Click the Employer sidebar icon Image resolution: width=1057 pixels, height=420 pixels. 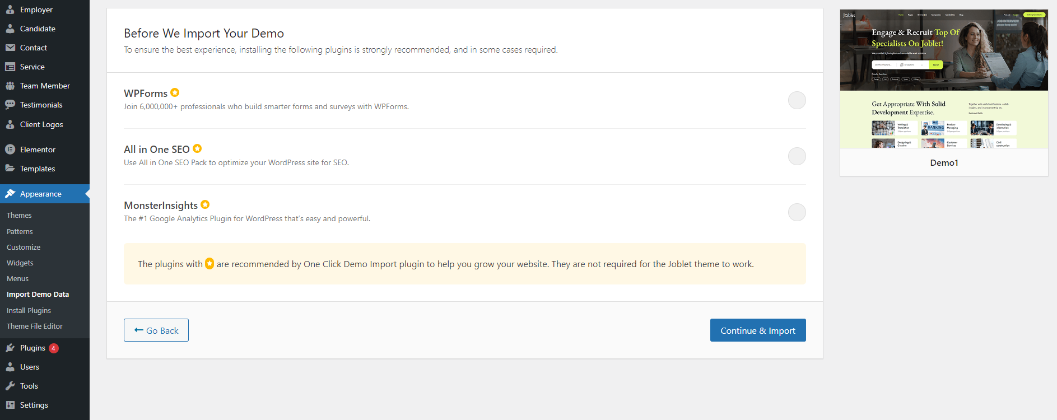pyautogui.click(x=10, y=10)
